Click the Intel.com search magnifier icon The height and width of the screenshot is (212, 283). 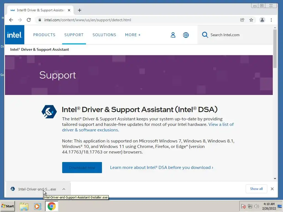point(205,35)
